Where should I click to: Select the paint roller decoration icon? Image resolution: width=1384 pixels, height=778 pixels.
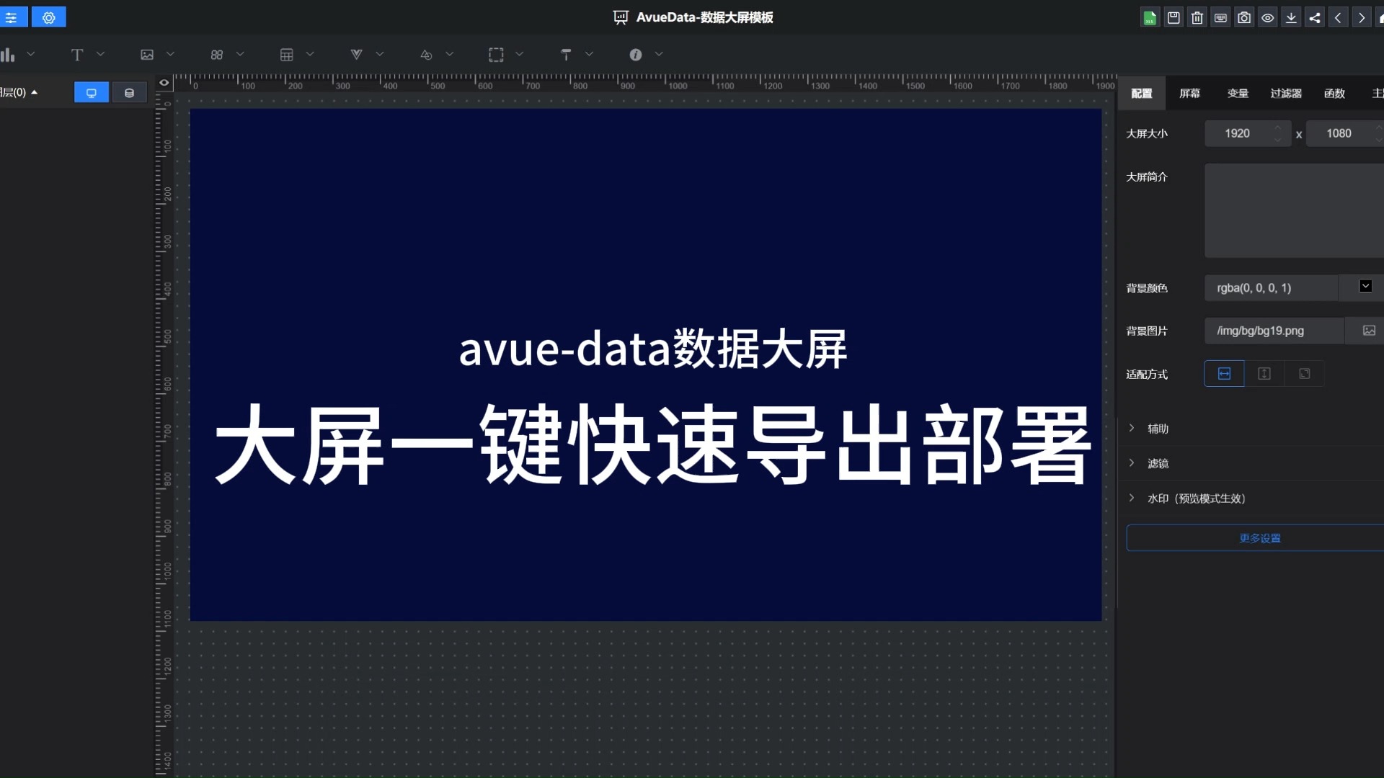tap(566, 55)
